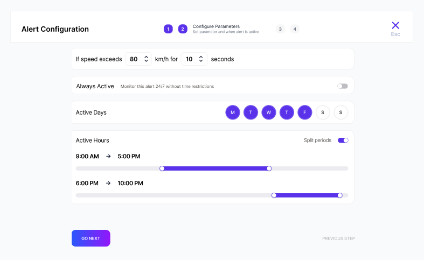Viewport: 424px width, 260px height.
Task: Disable the Split periods toggle
Action: tap(343, 140)
